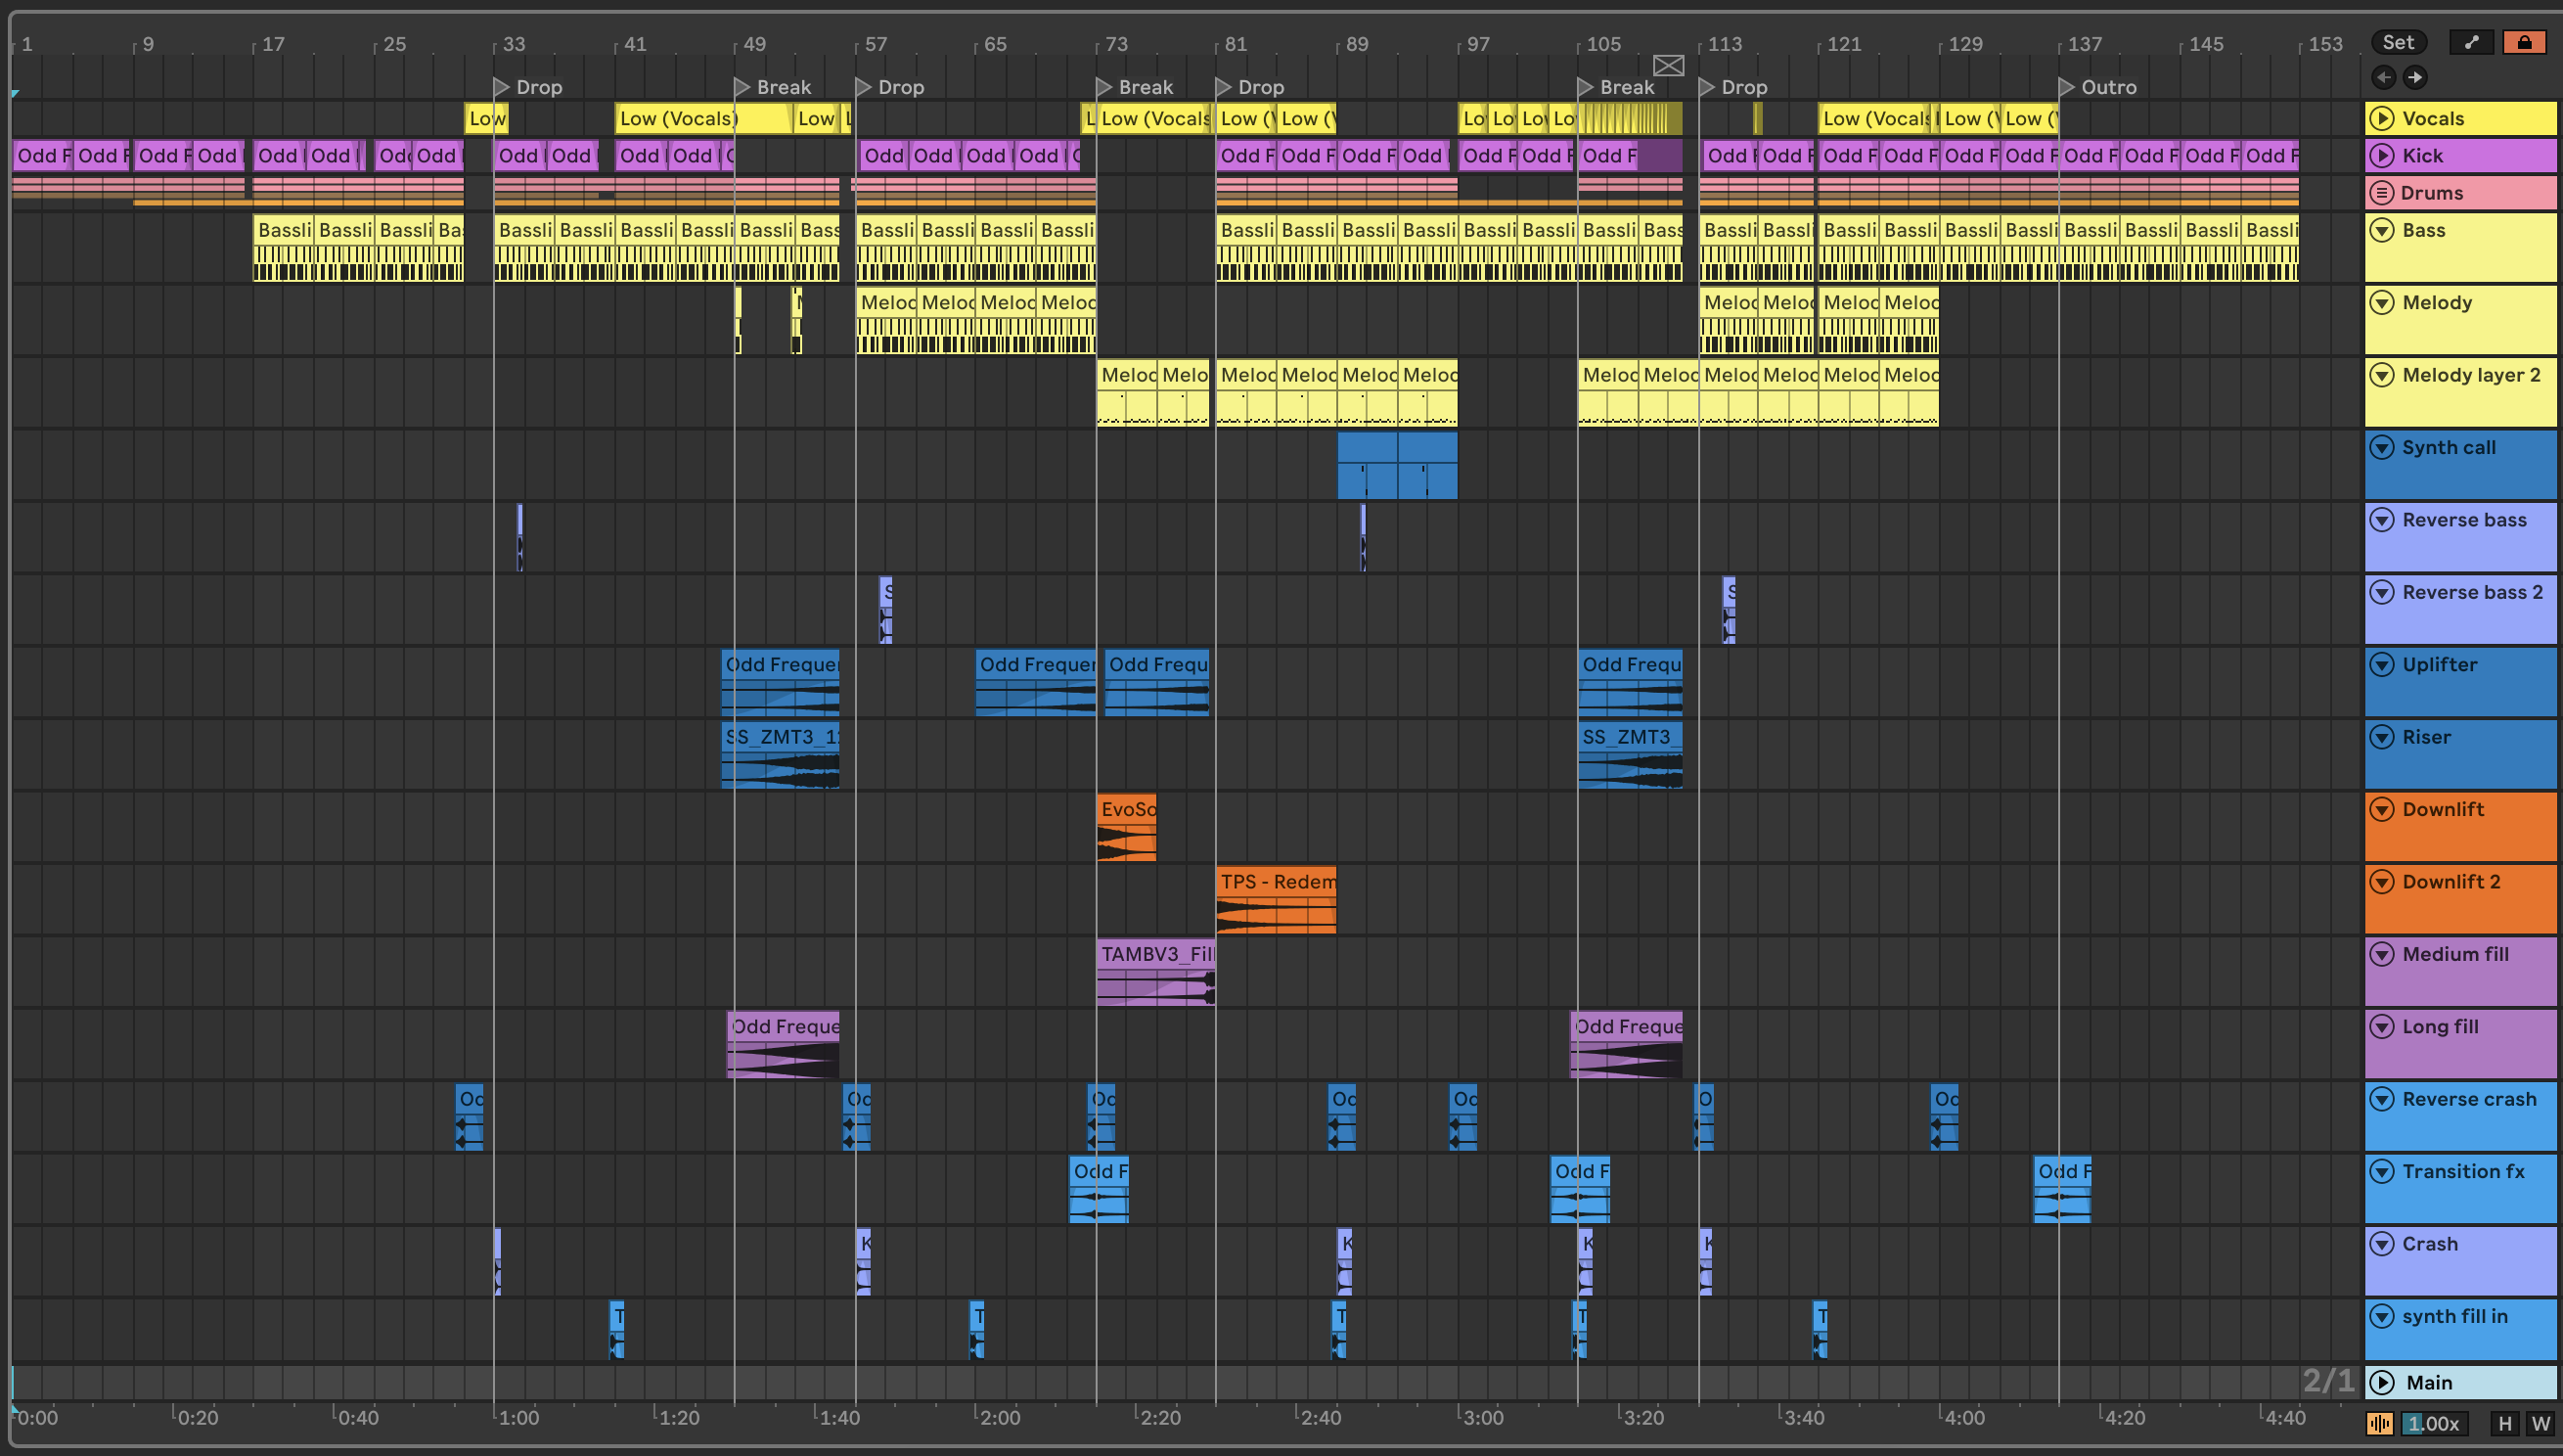Jump to next locator arrow
The height and width of the screenshot is (1456, 2563).
click(2415, 77)
